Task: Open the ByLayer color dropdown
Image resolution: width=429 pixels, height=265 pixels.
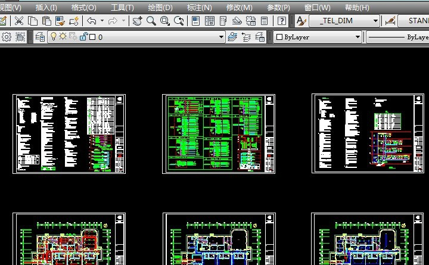Action: [357, 37]
